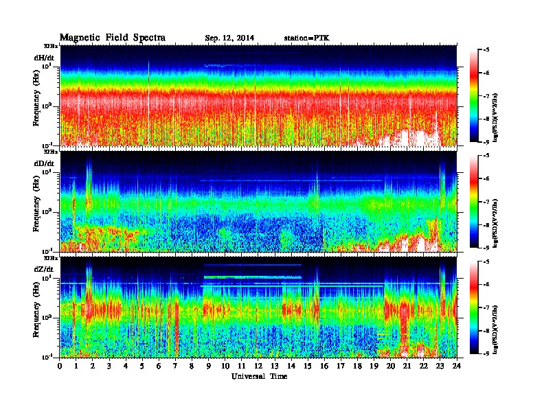
Task: Click the "-7" value on dZ/dt colorbar
Action: [x=486, y=307]
